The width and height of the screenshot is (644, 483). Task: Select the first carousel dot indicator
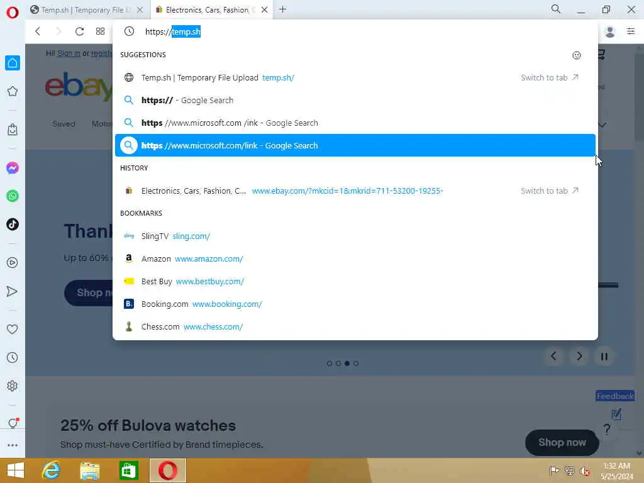pyautogui.click(x=330, y=364)
